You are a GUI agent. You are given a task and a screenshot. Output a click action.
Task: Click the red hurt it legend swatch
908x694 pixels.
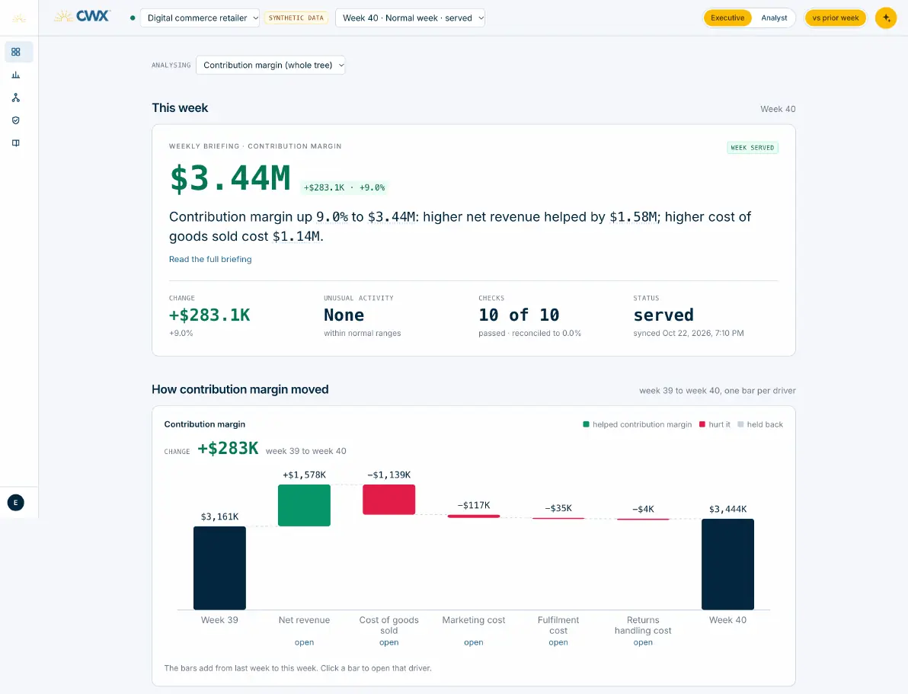[x=702, y=424]
